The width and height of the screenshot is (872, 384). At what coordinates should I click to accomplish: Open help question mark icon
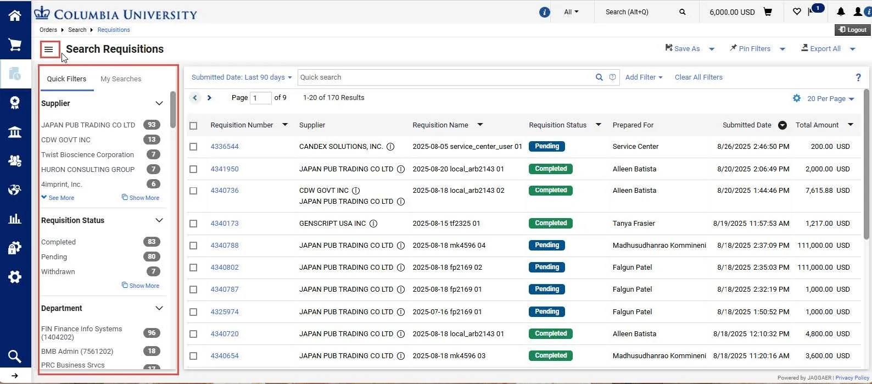click(858, 77)
